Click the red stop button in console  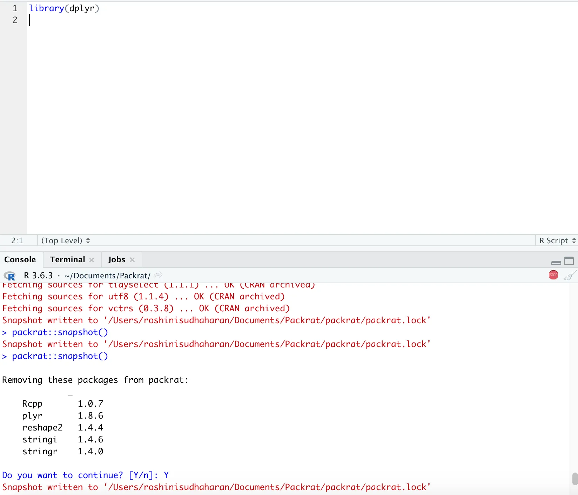(x=553, y=275)
